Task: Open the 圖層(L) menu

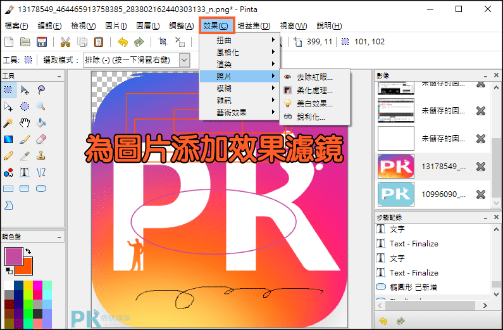Action: pos(148,26)
